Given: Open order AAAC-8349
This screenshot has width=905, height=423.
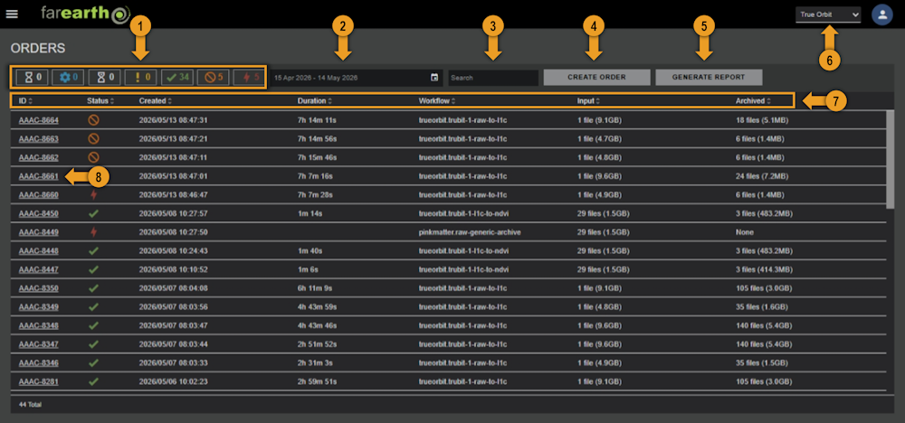Looking at the screenshot, I should point(39,306).
